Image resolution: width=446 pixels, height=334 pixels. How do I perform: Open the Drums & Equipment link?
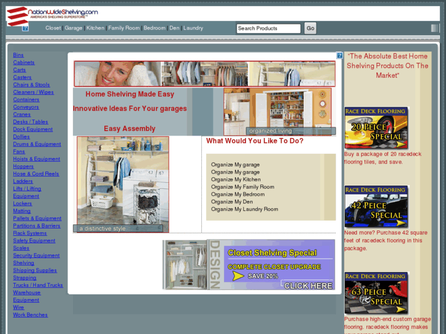click(37, 144)
